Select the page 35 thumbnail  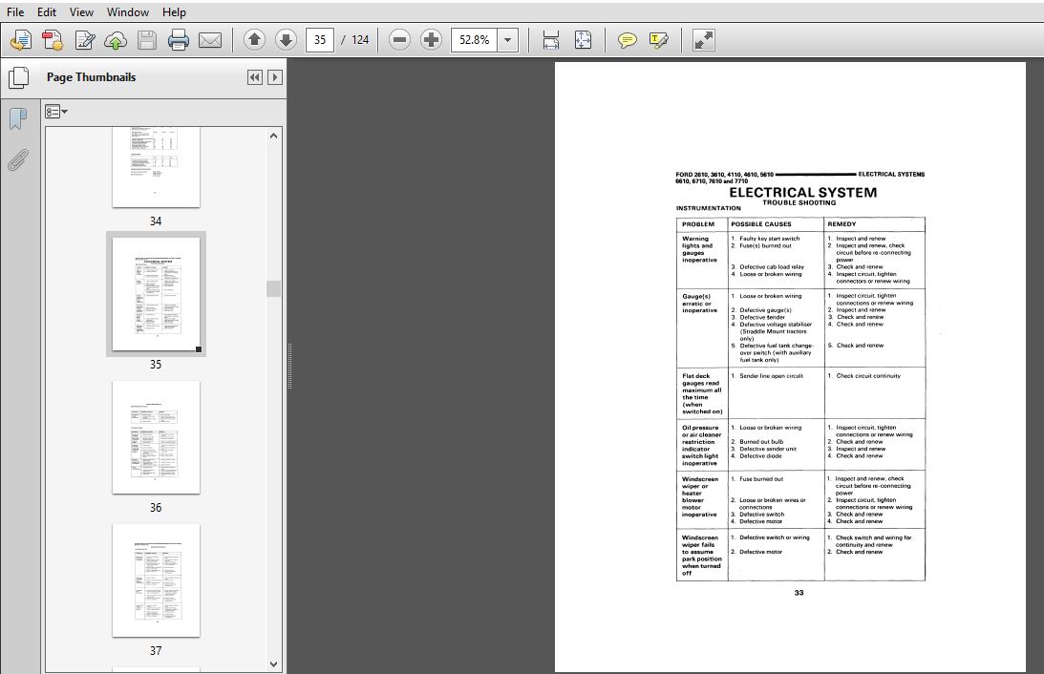tap(156, 294)
